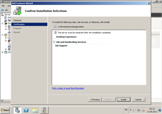Show hidden tray icons with the arrow
Viewport: 162px width, 114px height.
[x=131, y=110]
